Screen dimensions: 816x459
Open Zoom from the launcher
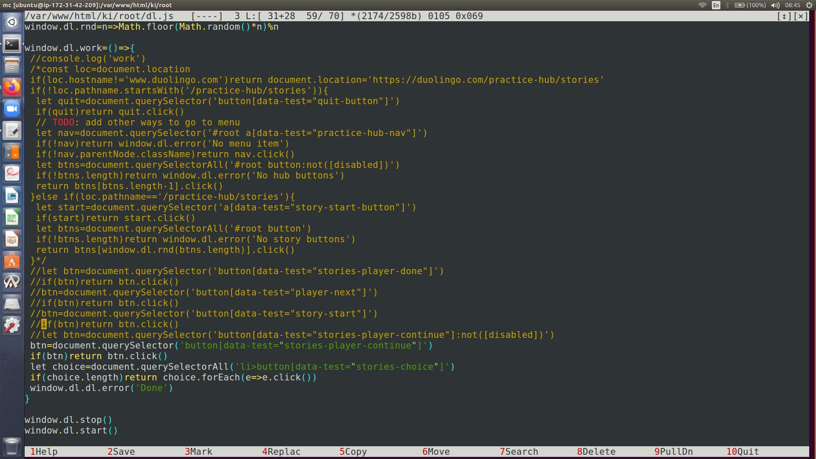12,109
